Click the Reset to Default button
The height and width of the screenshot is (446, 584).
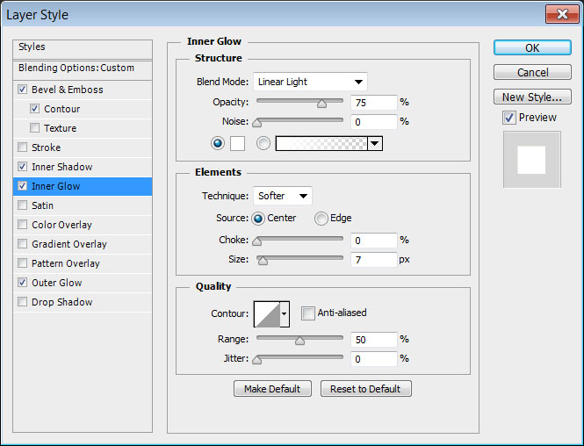[x=365, y=389]
